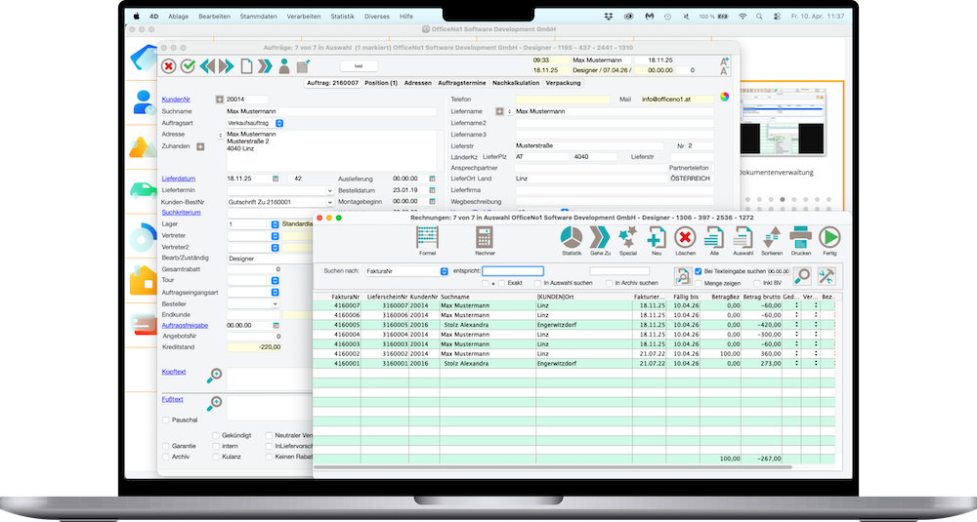Tick the Garantie checkbox
Viewport: 977px width, 522px height.
(166, 446)
